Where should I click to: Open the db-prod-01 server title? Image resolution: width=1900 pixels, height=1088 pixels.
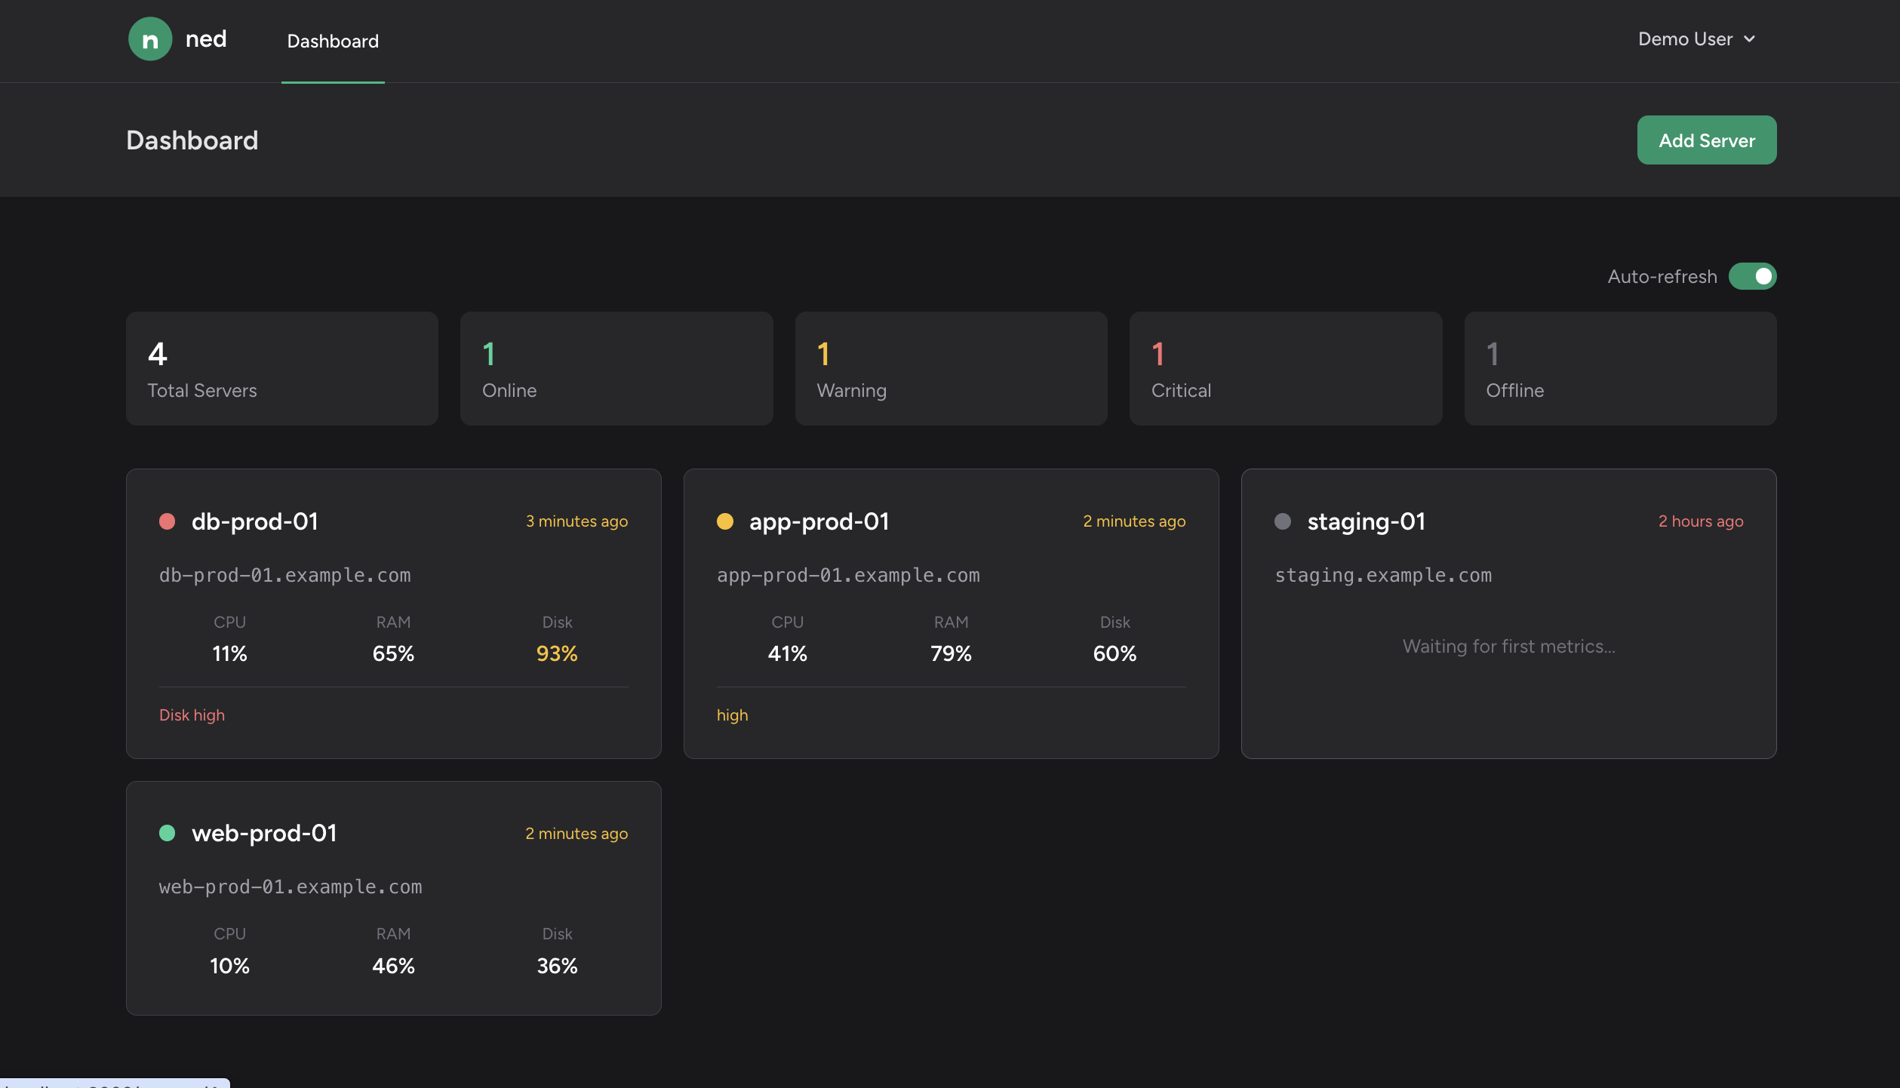pyautogui.click(x=255, y=521)
